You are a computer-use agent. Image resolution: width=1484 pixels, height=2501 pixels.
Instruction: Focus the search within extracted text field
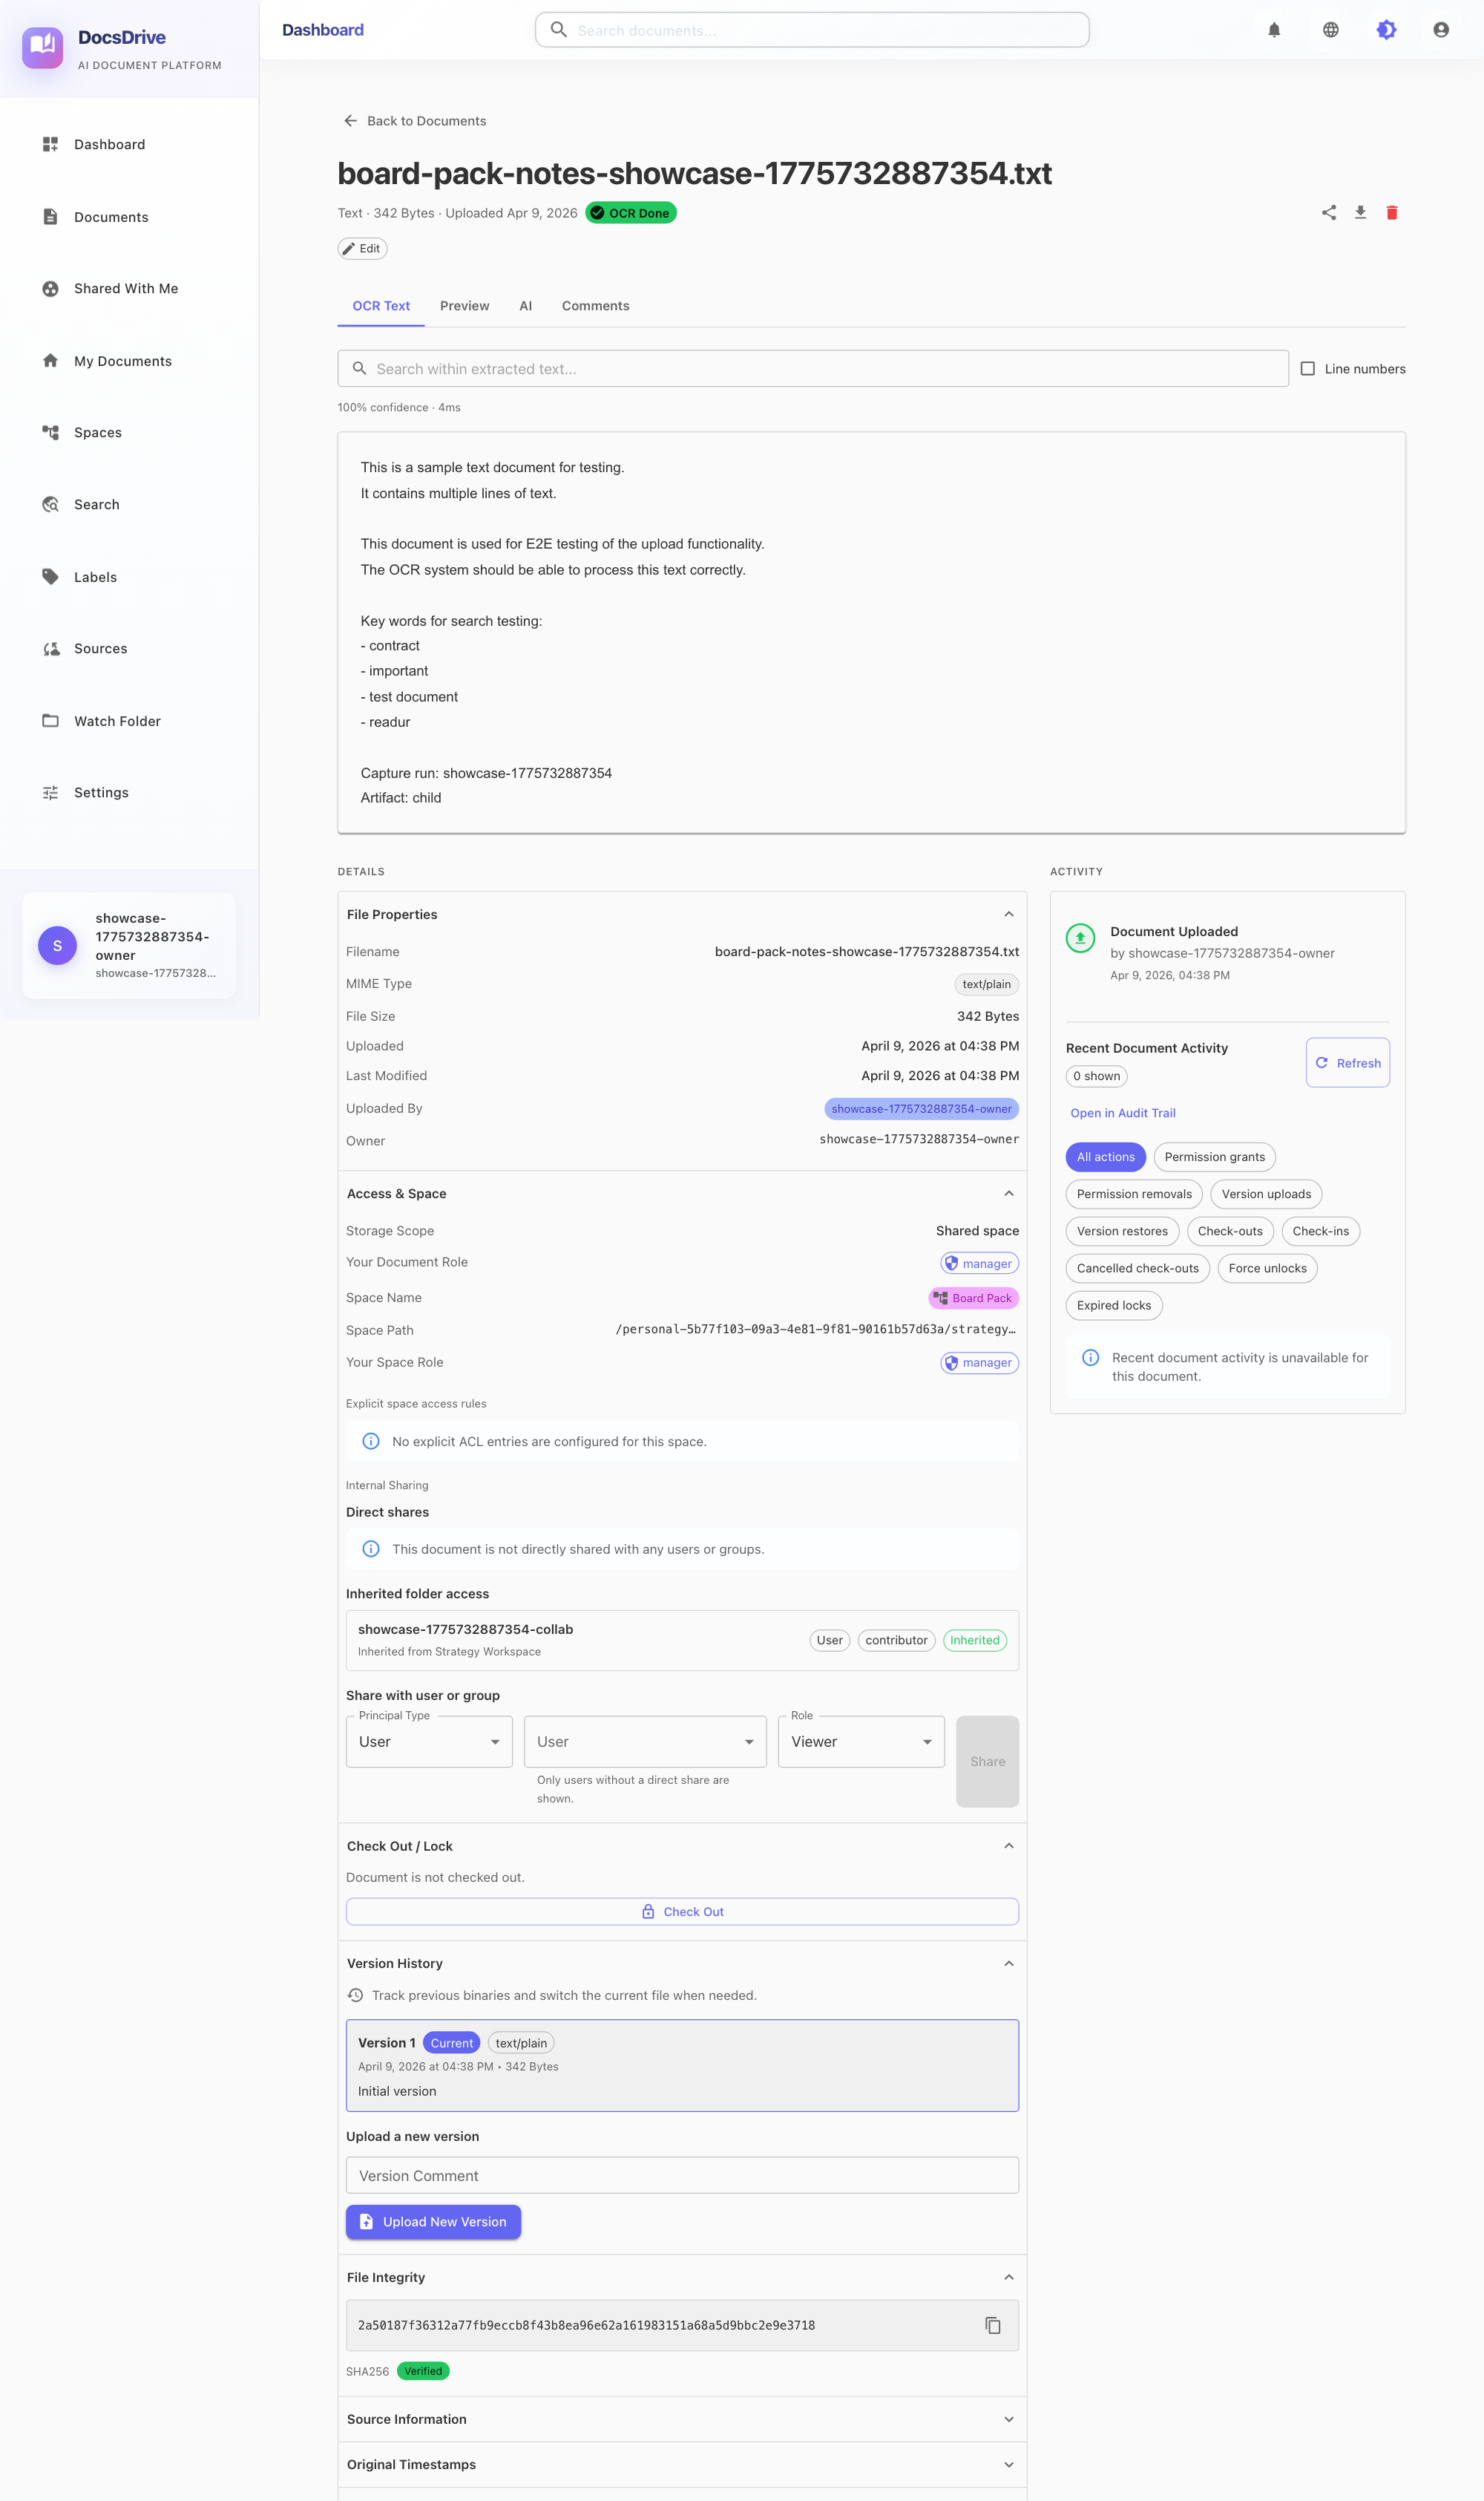click(813, 368)
